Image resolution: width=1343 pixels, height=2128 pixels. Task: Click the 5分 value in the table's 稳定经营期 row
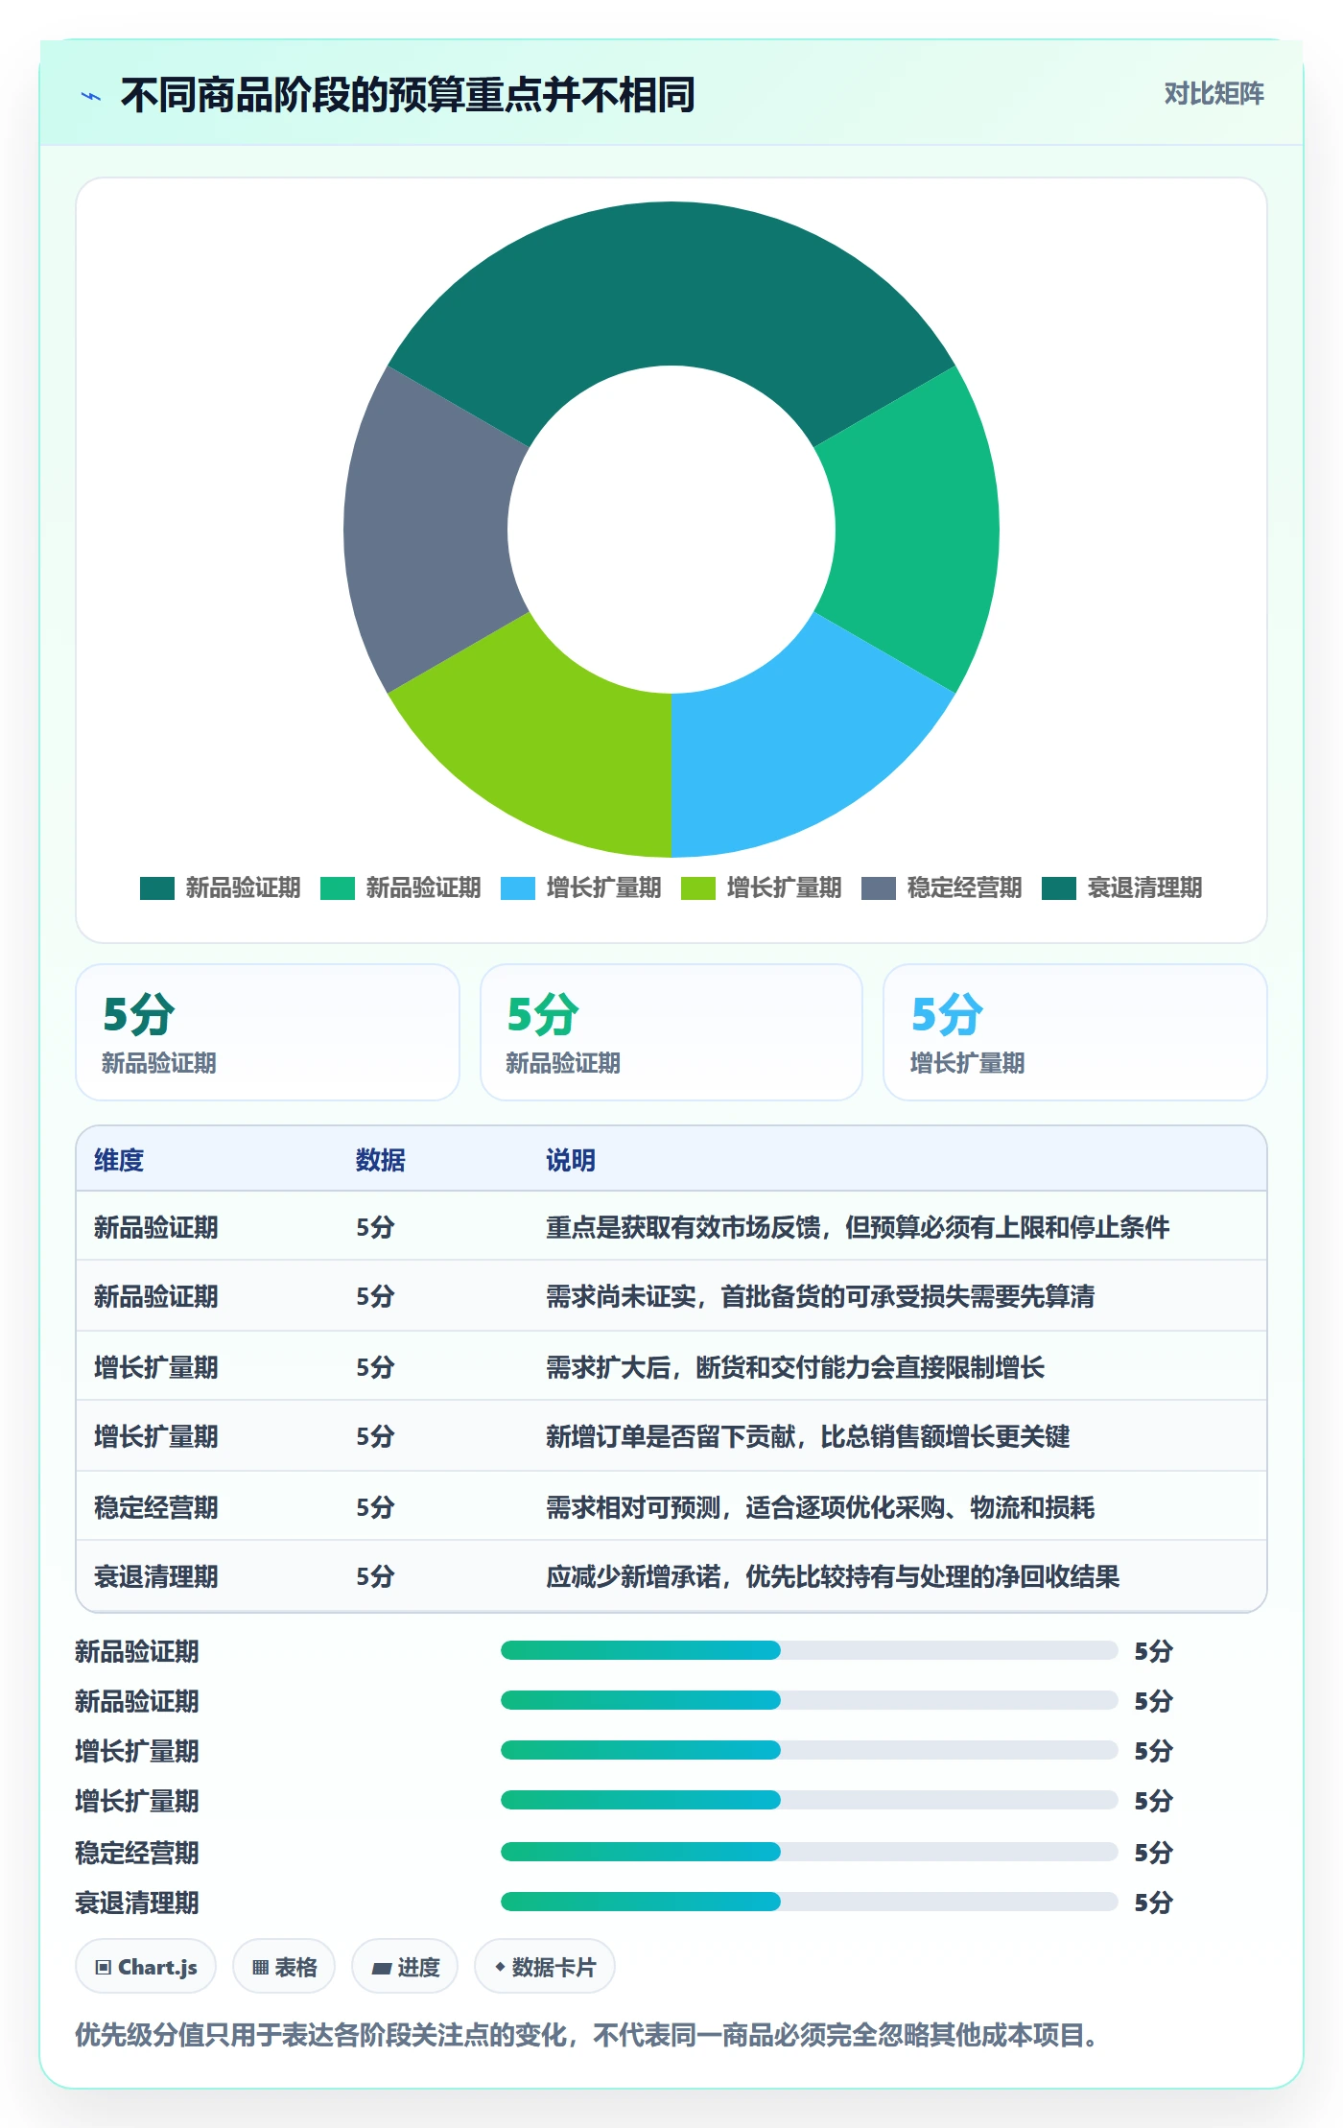click(375, 1507)
